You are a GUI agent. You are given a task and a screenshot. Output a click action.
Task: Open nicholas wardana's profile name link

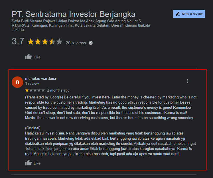tap(40, 78)
